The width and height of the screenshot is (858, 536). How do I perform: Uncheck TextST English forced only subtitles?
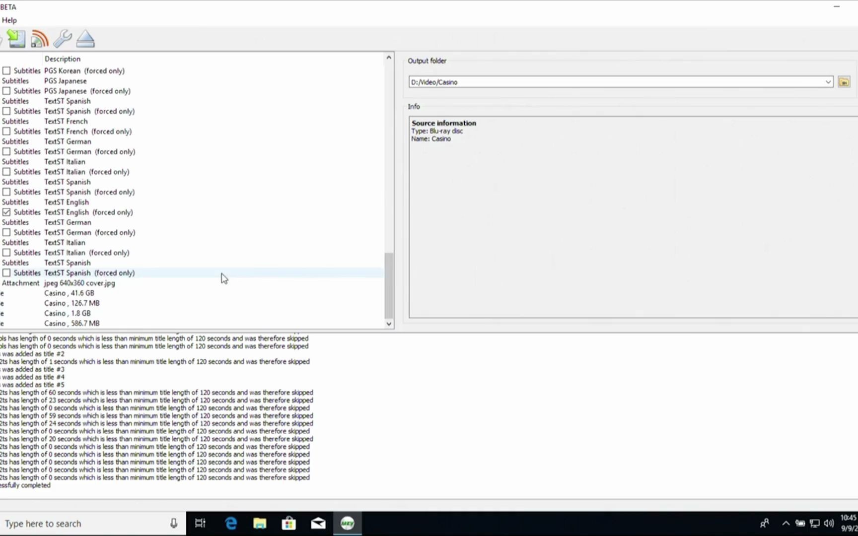(x=6, y=212)
